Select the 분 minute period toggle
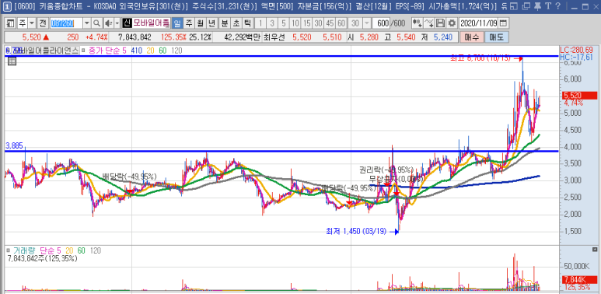Viewport: 601px width, 294px height. [x=224, y=23]
